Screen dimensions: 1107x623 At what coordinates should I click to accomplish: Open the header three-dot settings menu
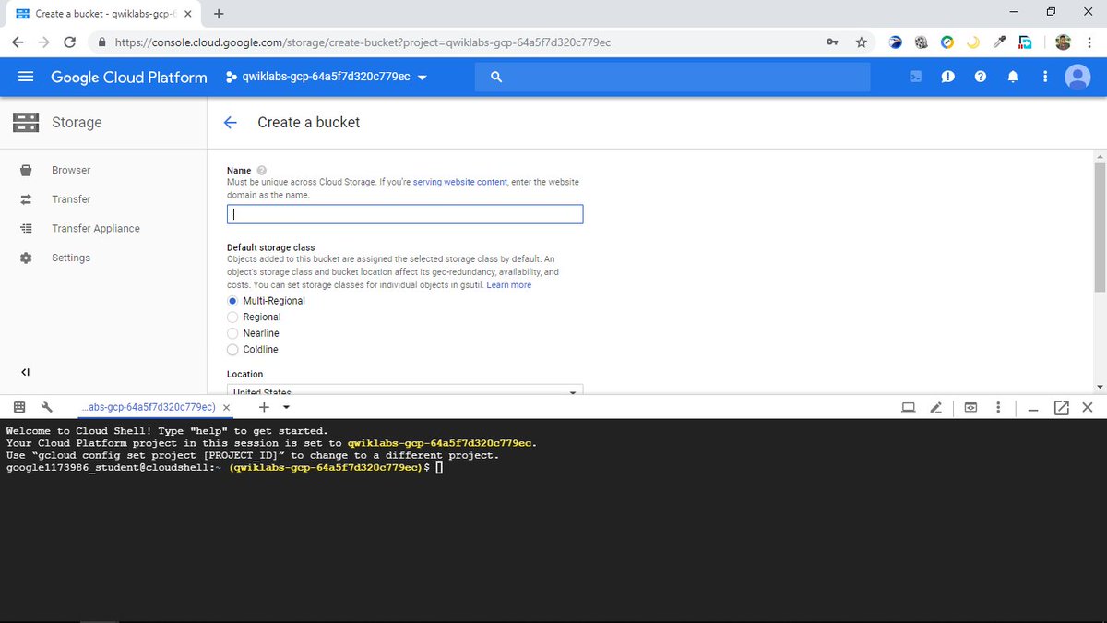[x=1044, y=77]
